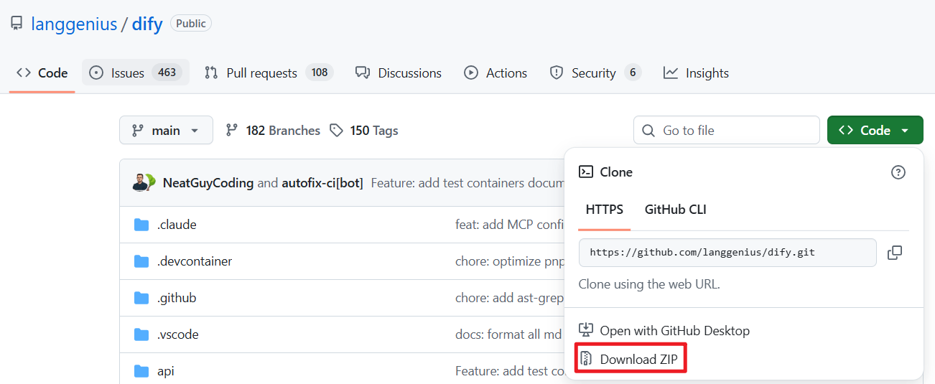The height and width of the screenshot is (384, 935).
Task: Open the .github folder
Action: pos(177,298)
